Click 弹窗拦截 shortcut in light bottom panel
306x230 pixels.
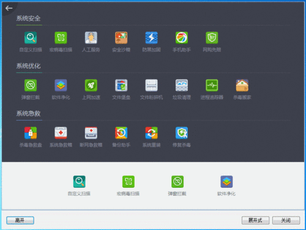pos(177,182)
